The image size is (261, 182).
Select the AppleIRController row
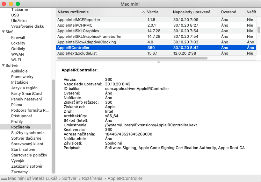click(x=156, y=48)
